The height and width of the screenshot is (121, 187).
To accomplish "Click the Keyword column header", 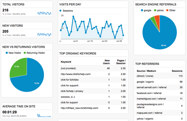I will point(66,62).
